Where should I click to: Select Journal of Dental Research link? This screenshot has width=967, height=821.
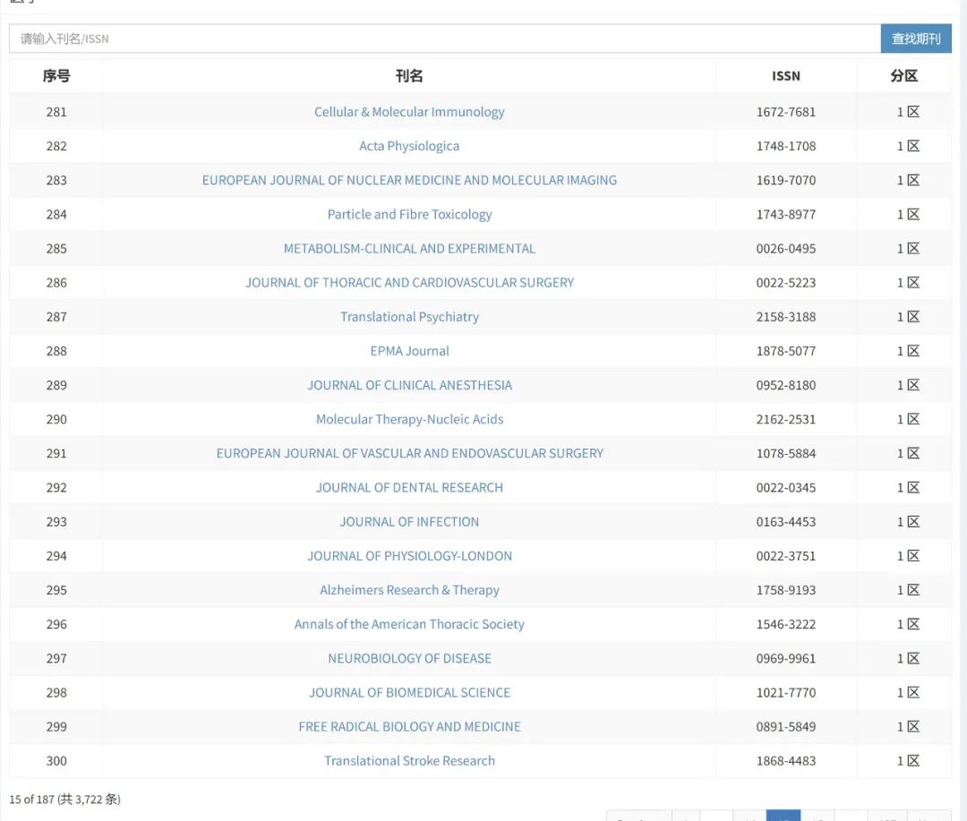pyautogui.click(x=409, y=487)
